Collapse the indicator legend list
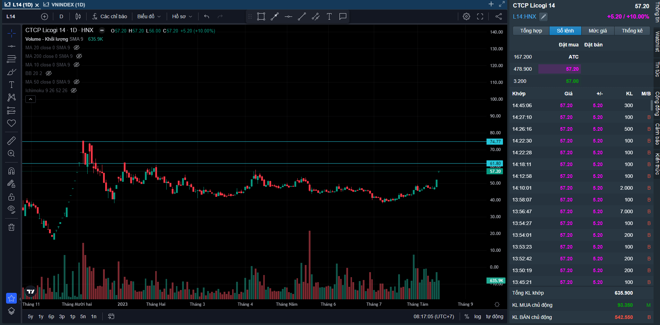Image resolution: width=660 pixels, height=325 pixels. pyautogui.click(x=30, y=99)
